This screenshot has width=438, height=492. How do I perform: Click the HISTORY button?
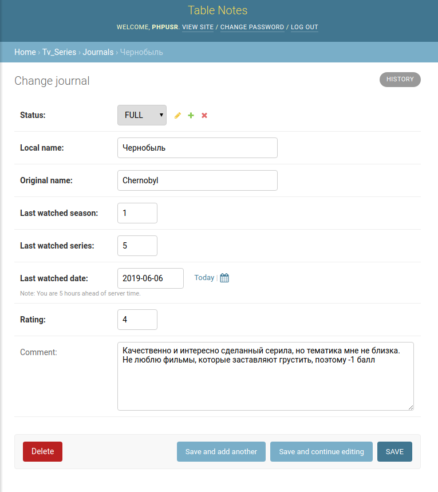click(400, 80)
